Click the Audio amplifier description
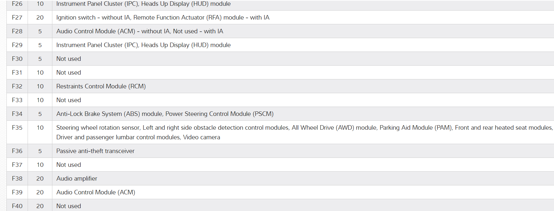Viewport: 554px width, 211px height. (x=77, y=179)
